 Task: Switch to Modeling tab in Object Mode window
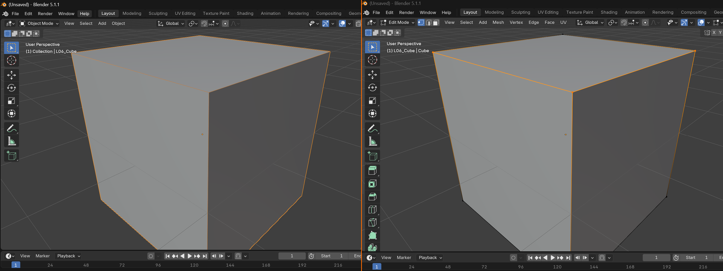[x=132, y=14]
